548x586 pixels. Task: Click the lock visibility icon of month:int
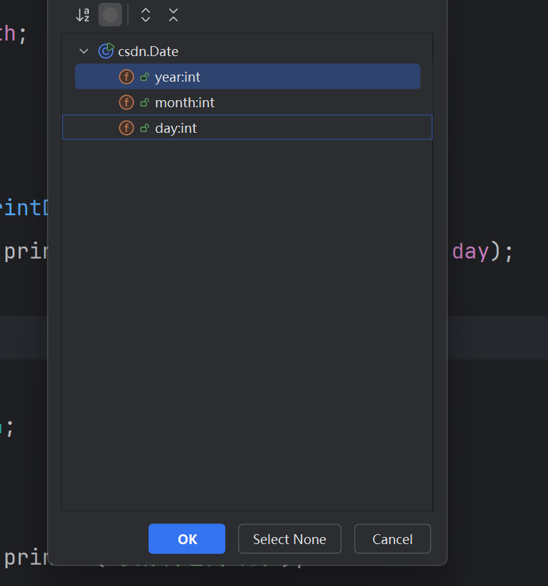[144, 102]
